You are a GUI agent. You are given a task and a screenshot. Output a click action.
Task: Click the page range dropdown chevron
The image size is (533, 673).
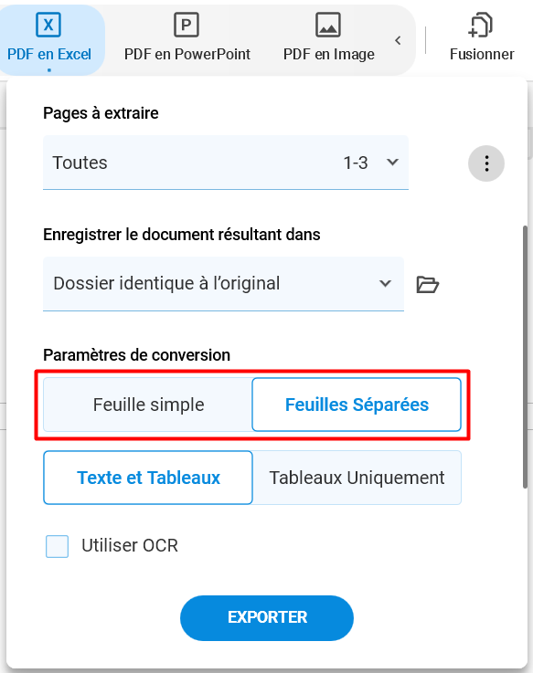pyautogui.click(x=392, y=163)
